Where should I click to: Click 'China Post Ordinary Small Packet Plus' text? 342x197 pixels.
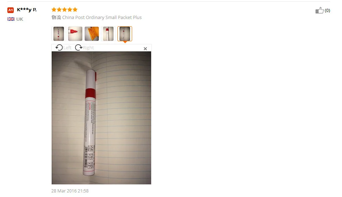point(102,18)
